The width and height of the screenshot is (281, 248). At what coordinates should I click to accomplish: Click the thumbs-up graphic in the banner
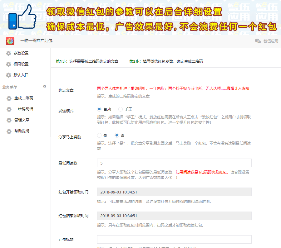click(22, 17)
